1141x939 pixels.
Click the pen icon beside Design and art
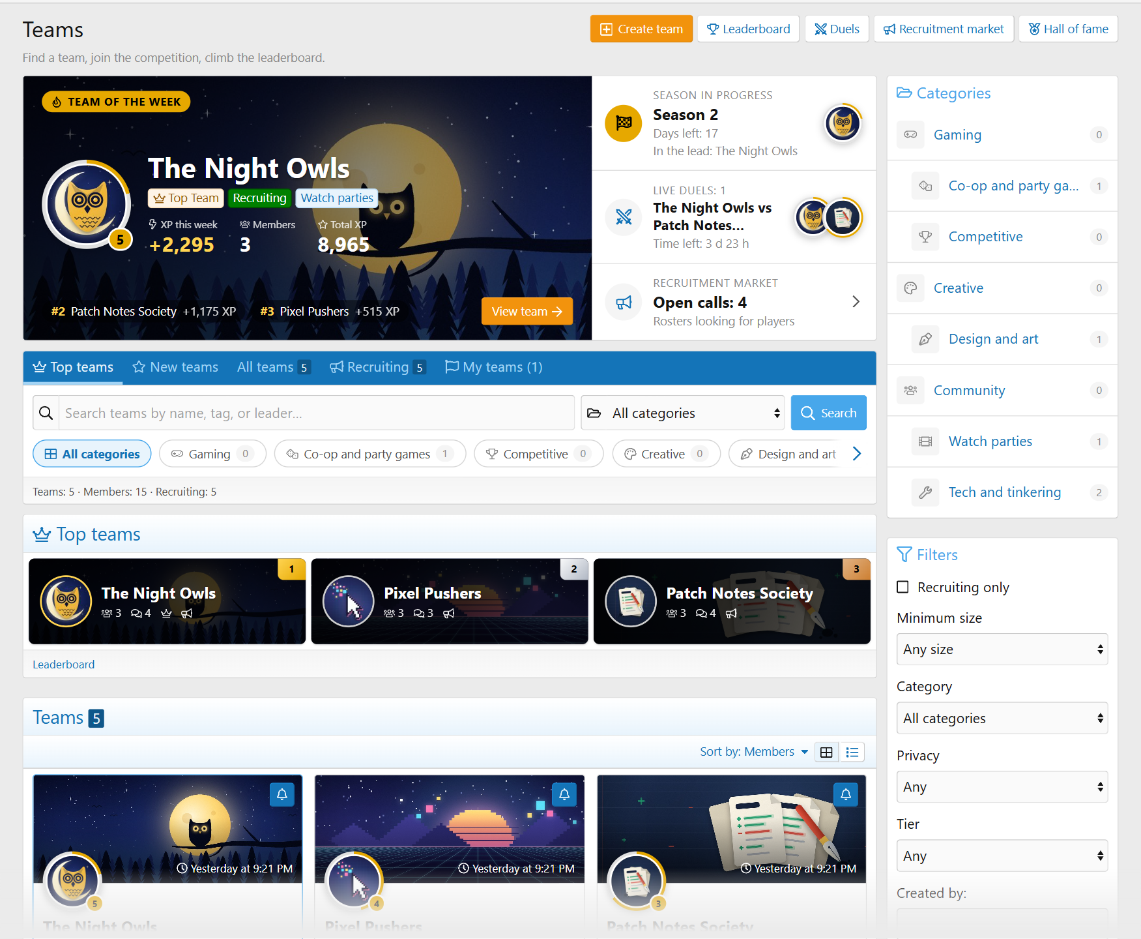pyautogui.click(x=925, y=339)
